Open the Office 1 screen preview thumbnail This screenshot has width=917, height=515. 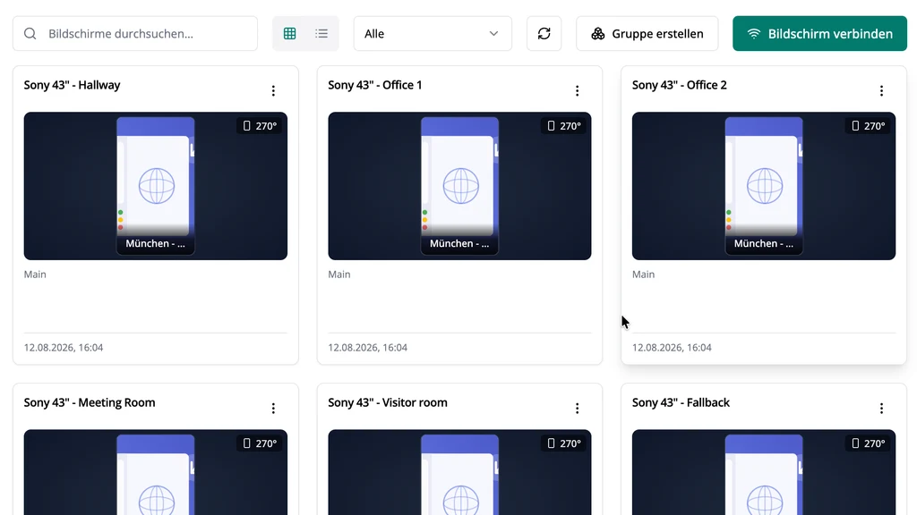coord(459,186)
